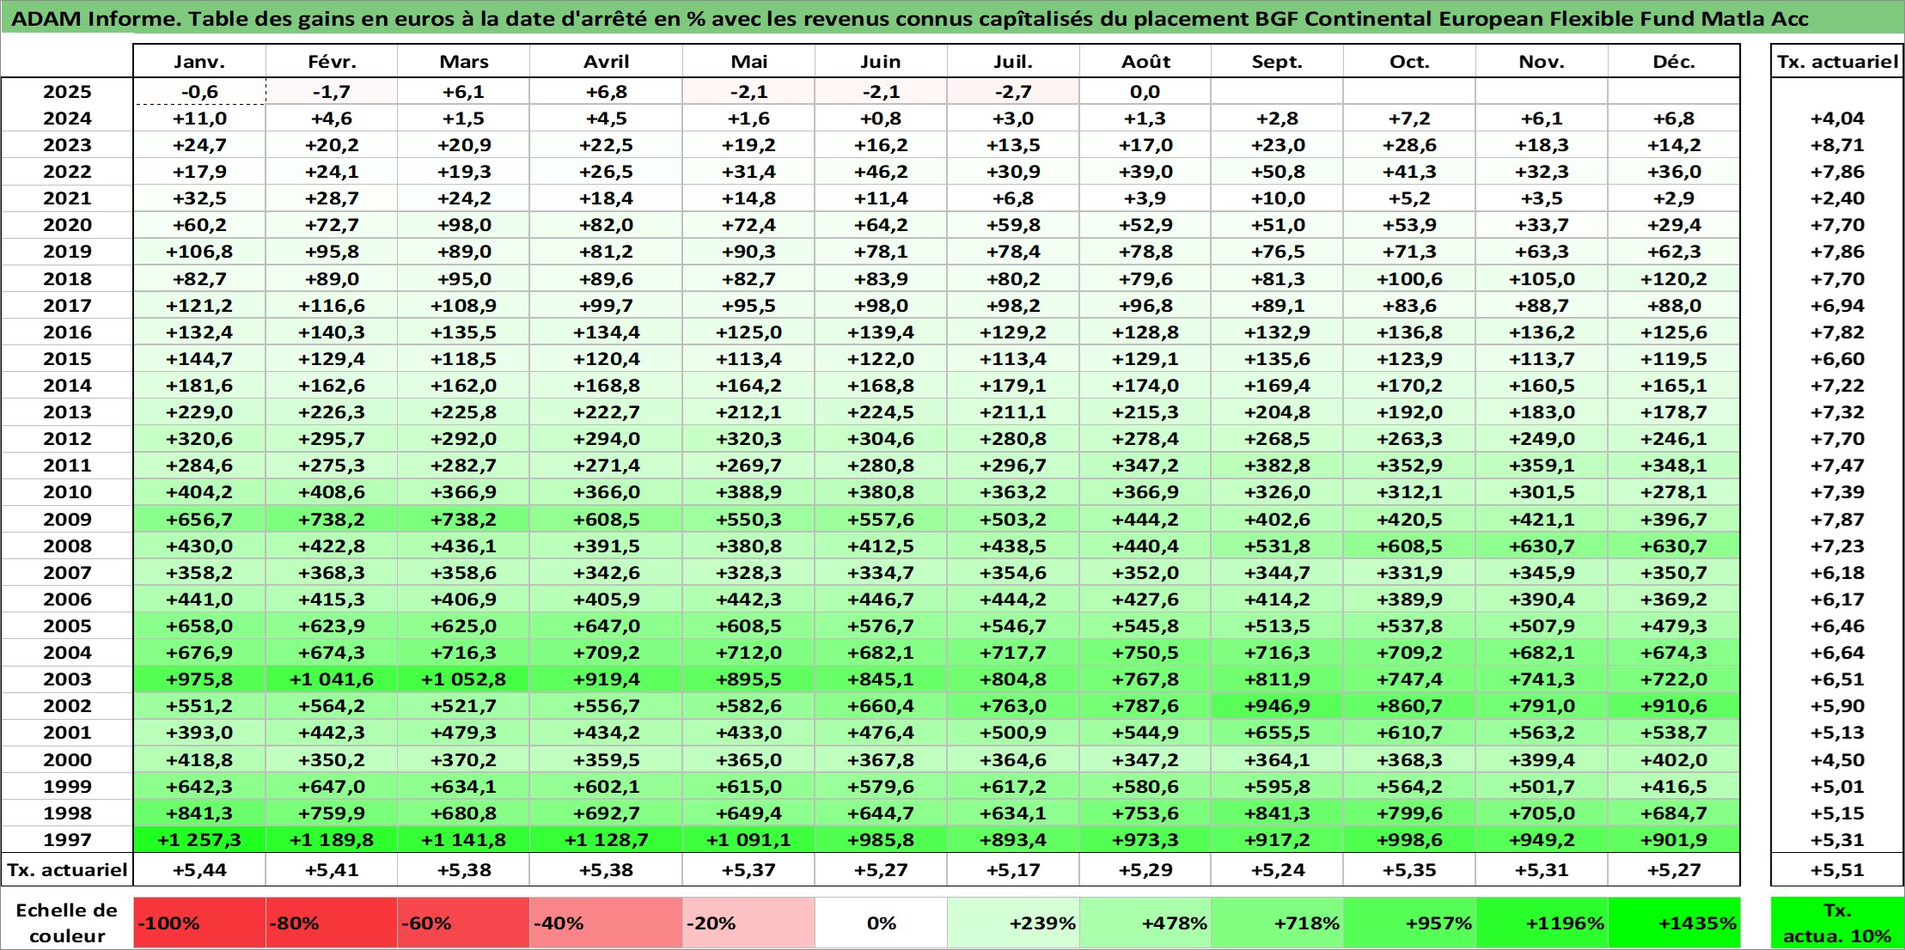Viewport: 1905px width, 950px height.
Task: Click the -60% color scale swatch
Action: (x=464, y=923)
